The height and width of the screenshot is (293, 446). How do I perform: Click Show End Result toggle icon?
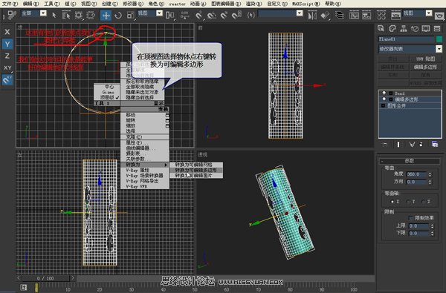point(398,145)
